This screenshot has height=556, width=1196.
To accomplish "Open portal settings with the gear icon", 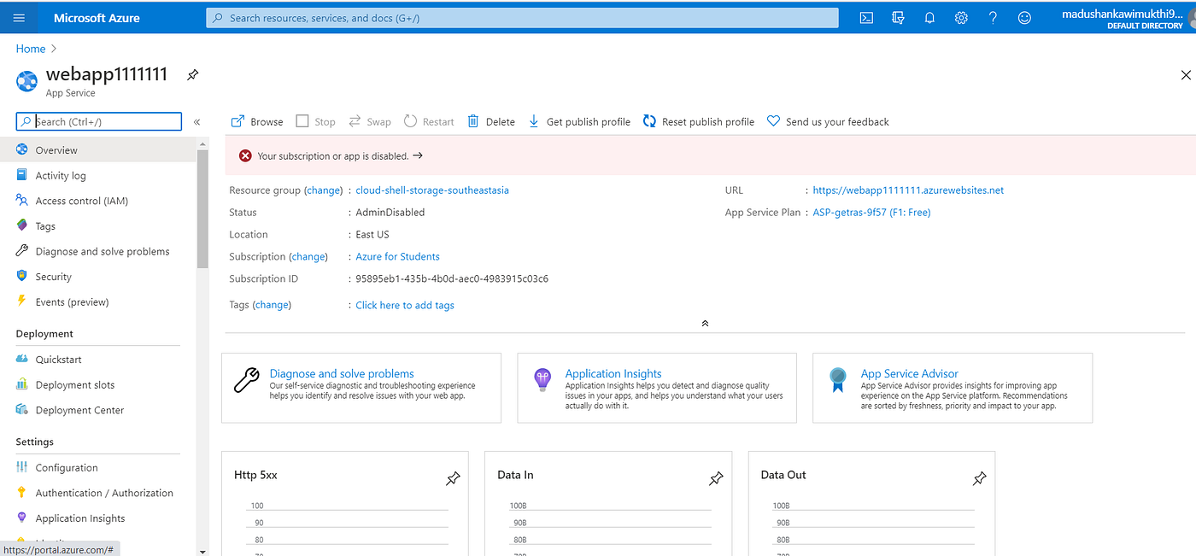I will 961,17.
